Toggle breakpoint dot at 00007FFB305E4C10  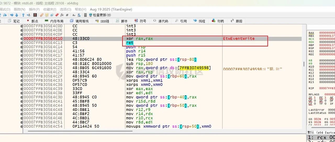coord(22,38)
